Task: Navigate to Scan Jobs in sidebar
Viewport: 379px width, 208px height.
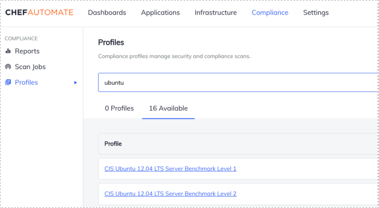Action: 30,67
